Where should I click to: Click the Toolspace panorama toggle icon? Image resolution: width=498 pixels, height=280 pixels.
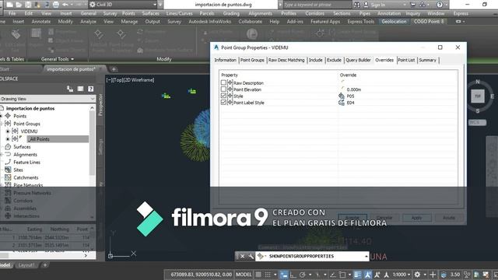coord(80,89)
